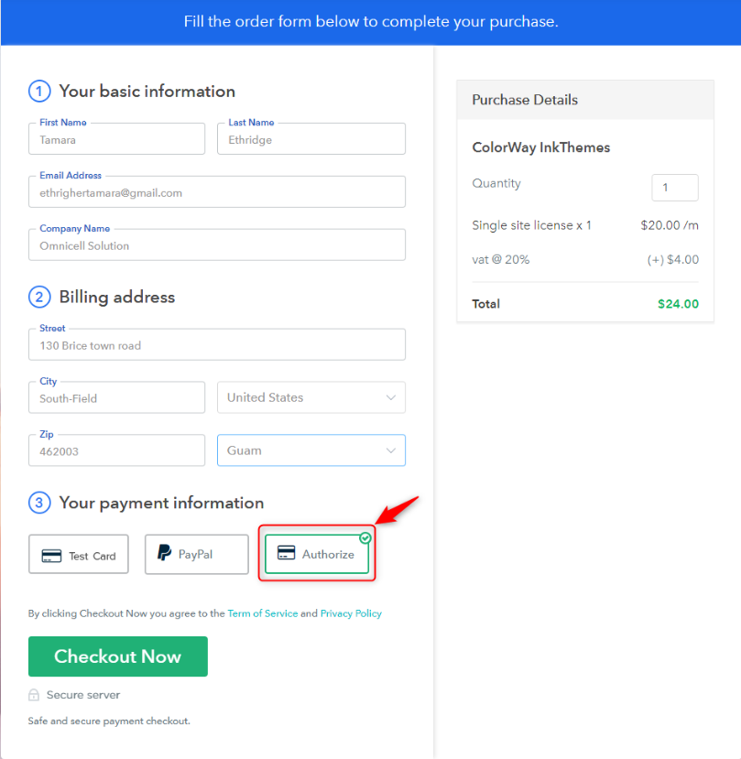
Task: Click the Quantity input box
Action: coord(675,188)
